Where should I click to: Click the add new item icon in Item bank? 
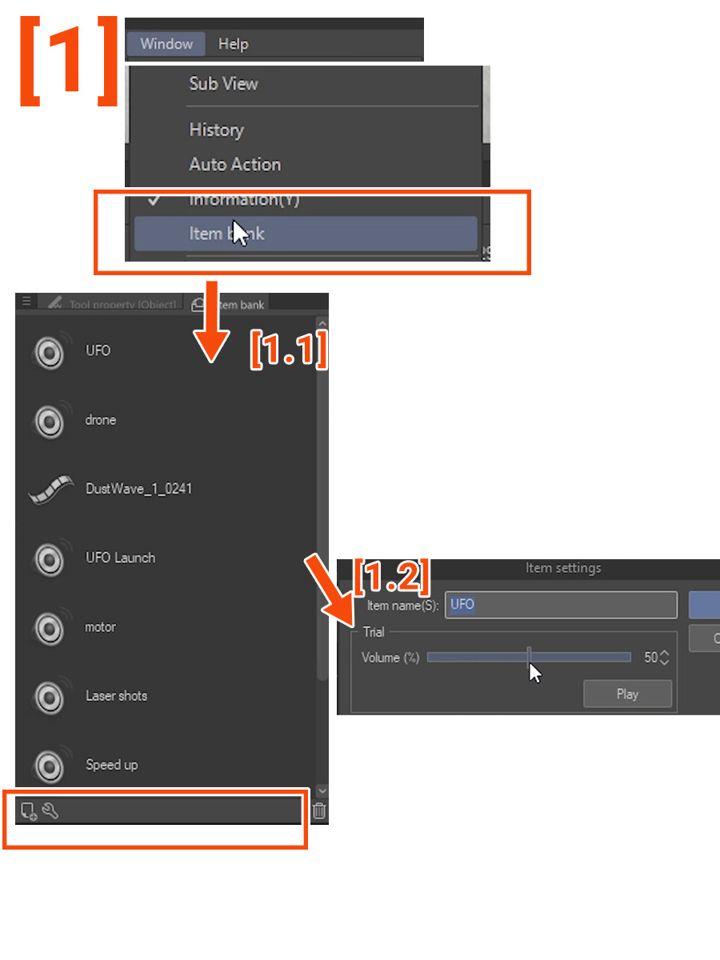[29, 811]
